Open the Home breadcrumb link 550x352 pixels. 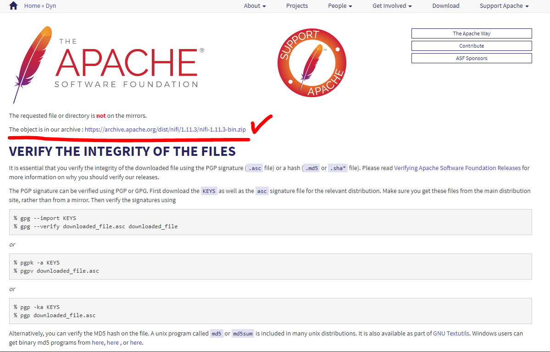(x=32, y=5)
